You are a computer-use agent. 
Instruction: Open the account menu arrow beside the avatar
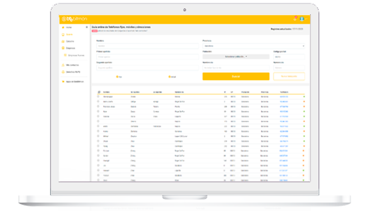306,19
